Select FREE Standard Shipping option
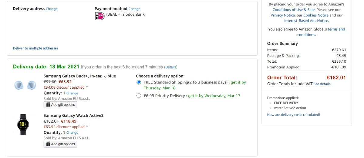Screen dimensions: 364x158 click(x=139, y=82)
